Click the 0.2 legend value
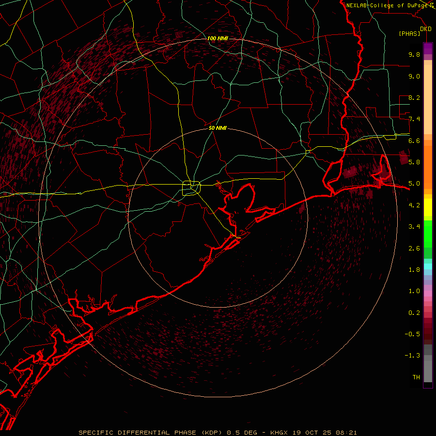 coord(414,313)
